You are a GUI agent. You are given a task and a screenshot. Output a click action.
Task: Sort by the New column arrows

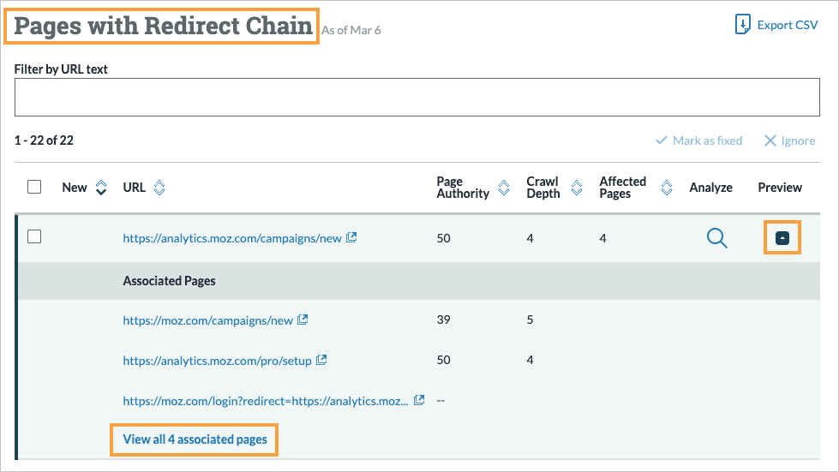click(101, 188)
